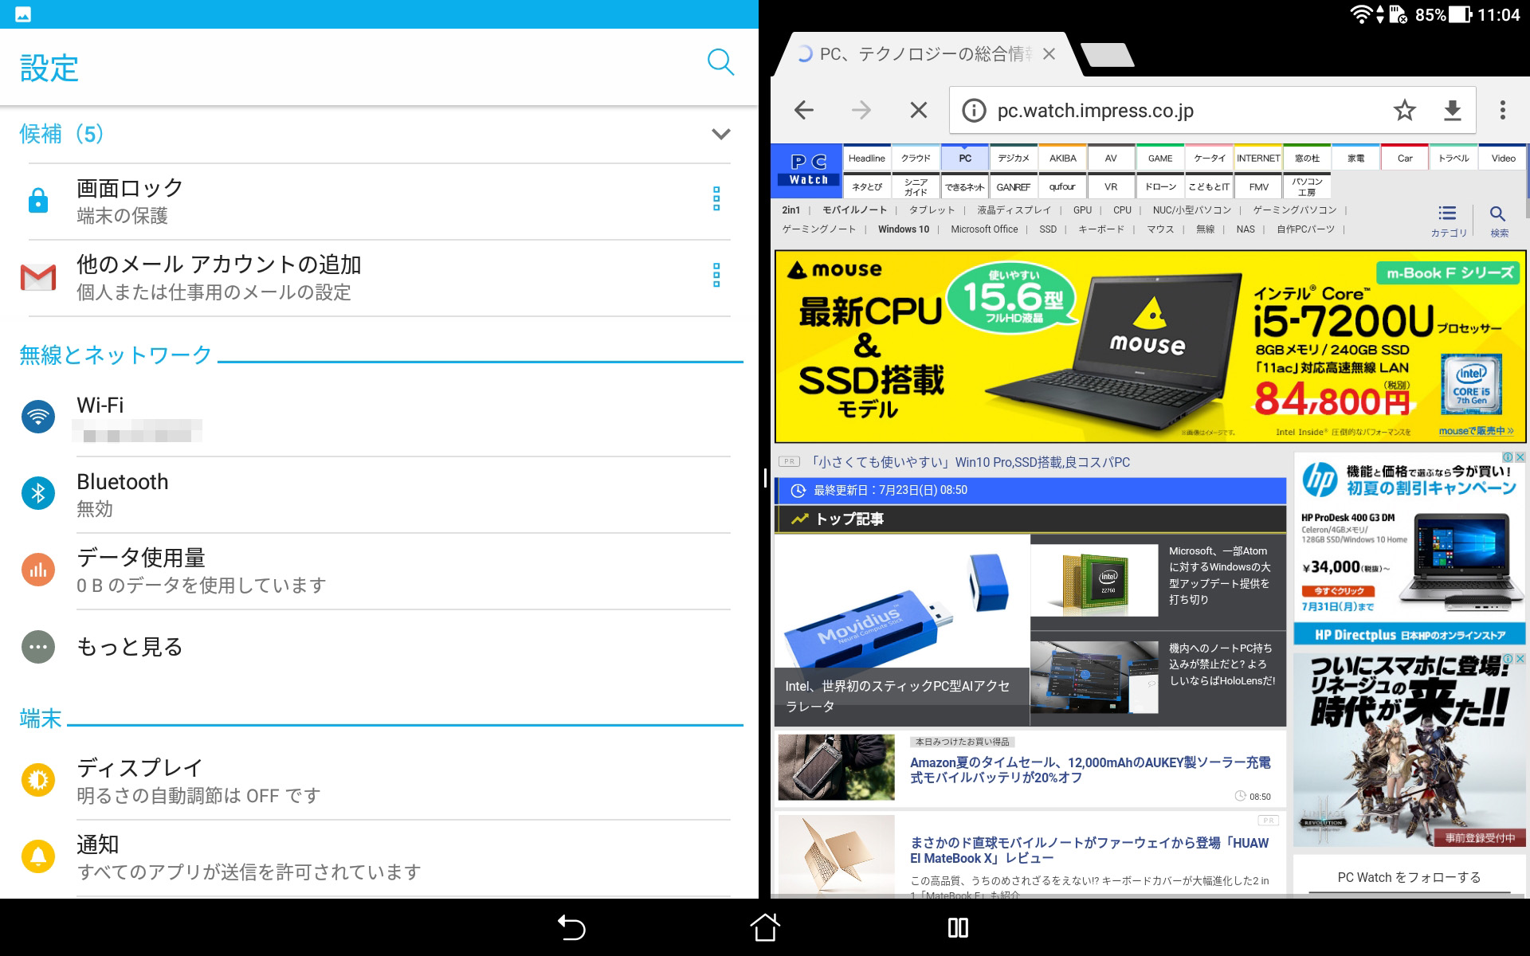Open the PR link 小さくても使いやすい Win10 Pro
The image size is (1530, 956).
click(970, 462)
